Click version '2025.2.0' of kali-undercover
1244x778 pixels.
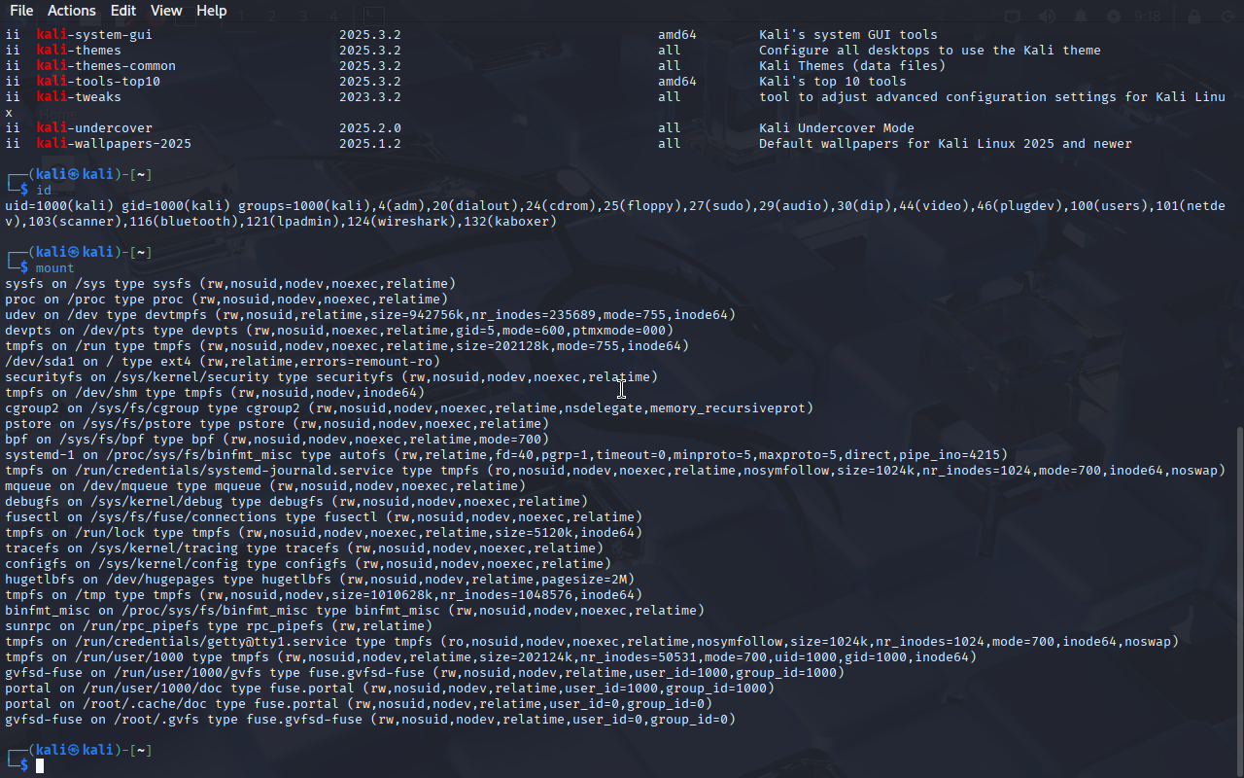370,128
